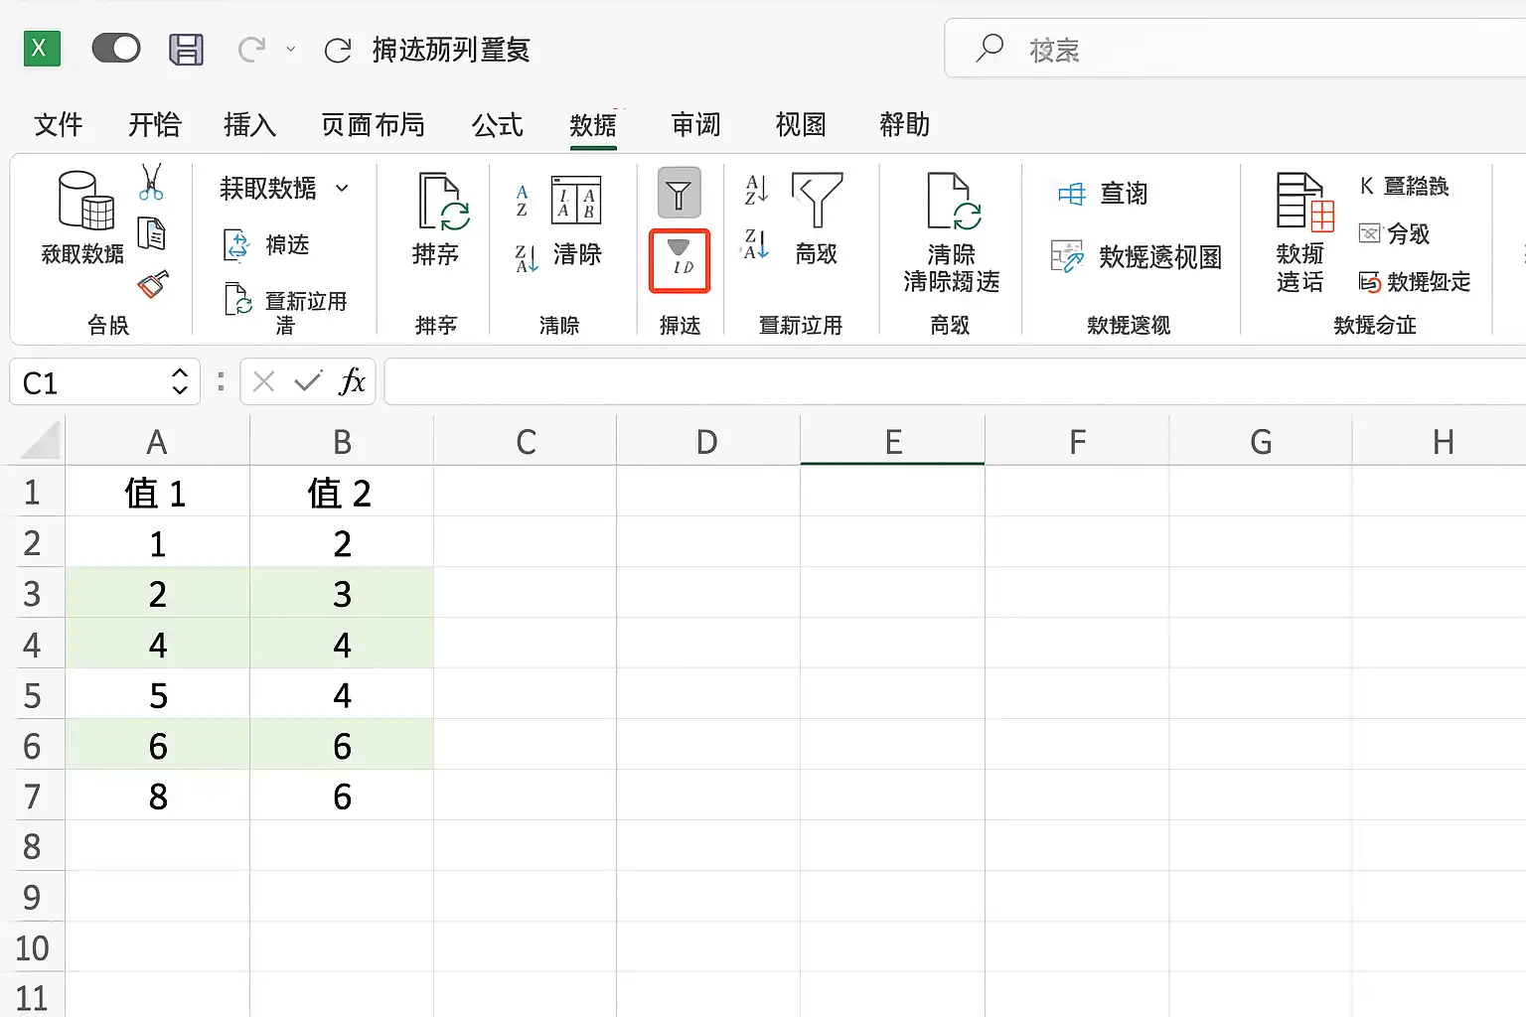The image size is (1526, 1017).
Task: Click the sort A to Z ascending icon
Action: click(x=756, y=189)
